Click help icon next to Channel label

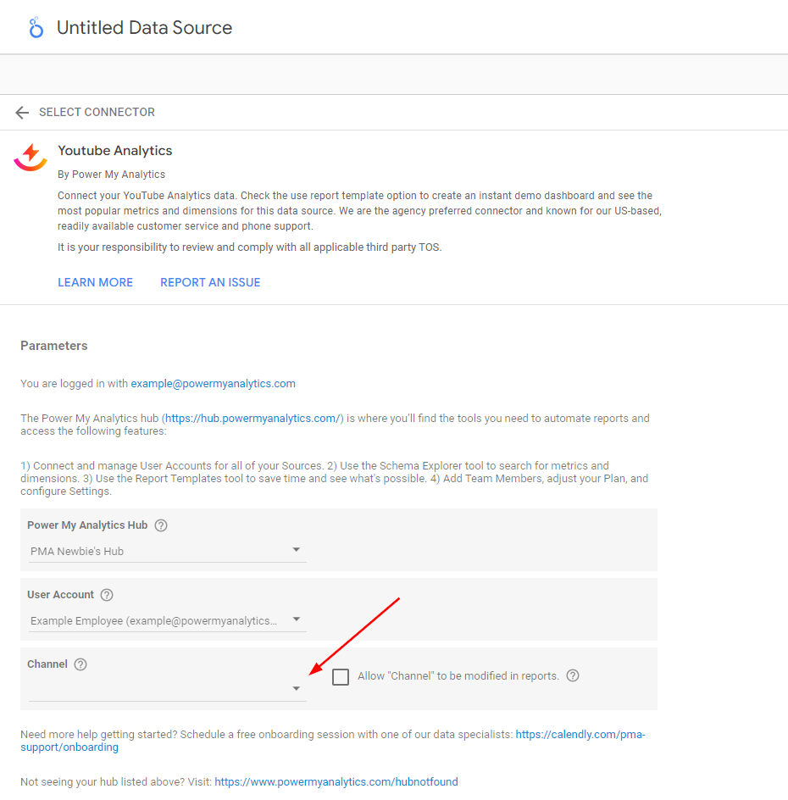[80, 664]
